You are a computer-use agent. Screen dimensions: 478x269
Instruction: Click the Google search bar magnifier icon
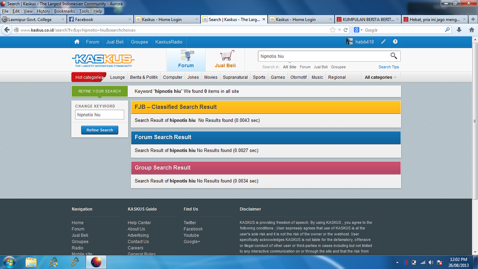pos(448,30)
